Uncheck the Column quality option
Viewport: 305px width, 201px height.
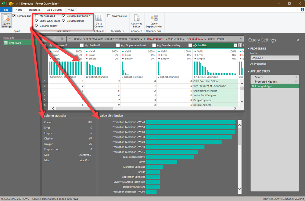[37, 26]
